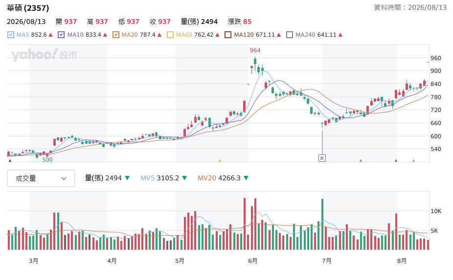This screenshot has height=280, width=453.
Task: Click the 6月 label on time axis
Action: (x=253, y=260)
